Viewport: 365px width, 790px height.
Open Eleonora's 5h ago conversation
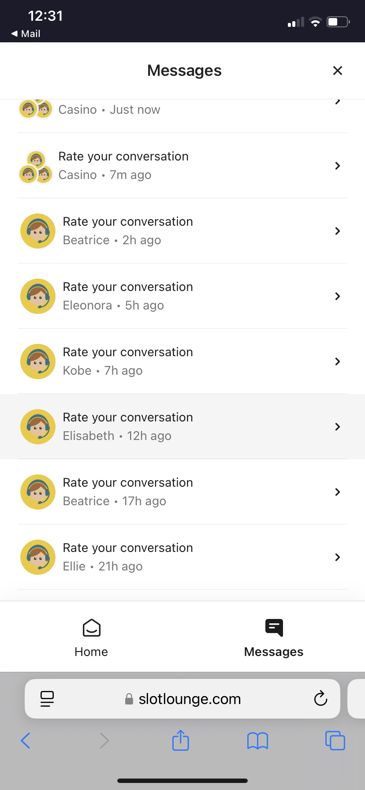click(x=182, y=296)
